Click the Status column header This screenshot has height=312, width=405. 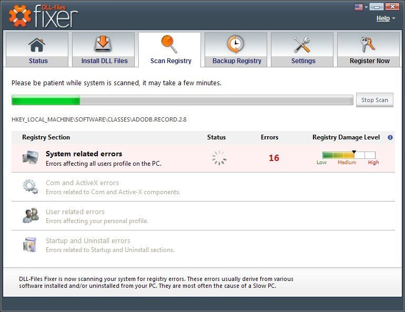click(216, 137)
